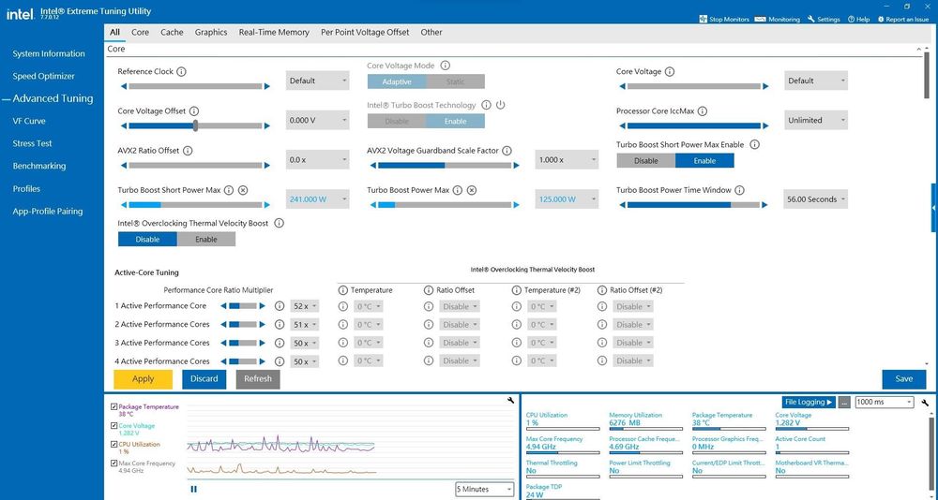The width and height of the screenshot is (938, 500).
Task: Select Adaptive core voltage mode
Action: coord(397,81)
